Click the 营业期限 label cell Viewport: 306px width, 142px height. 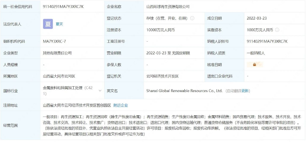[x=124, y=53]
